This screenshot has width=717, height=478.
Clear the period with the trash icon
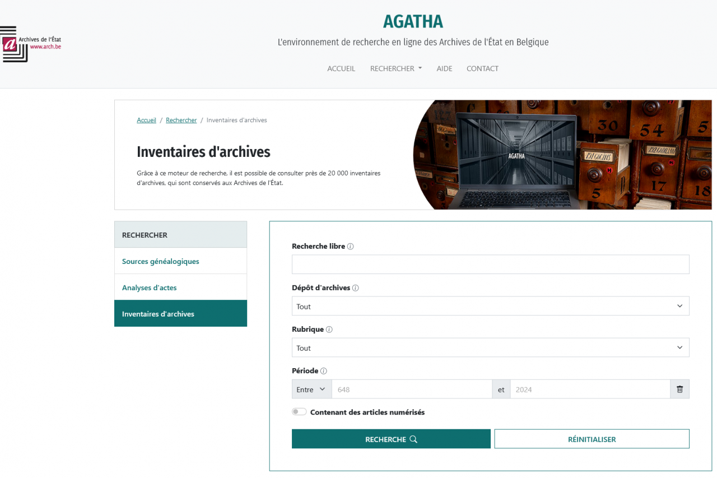679,389
